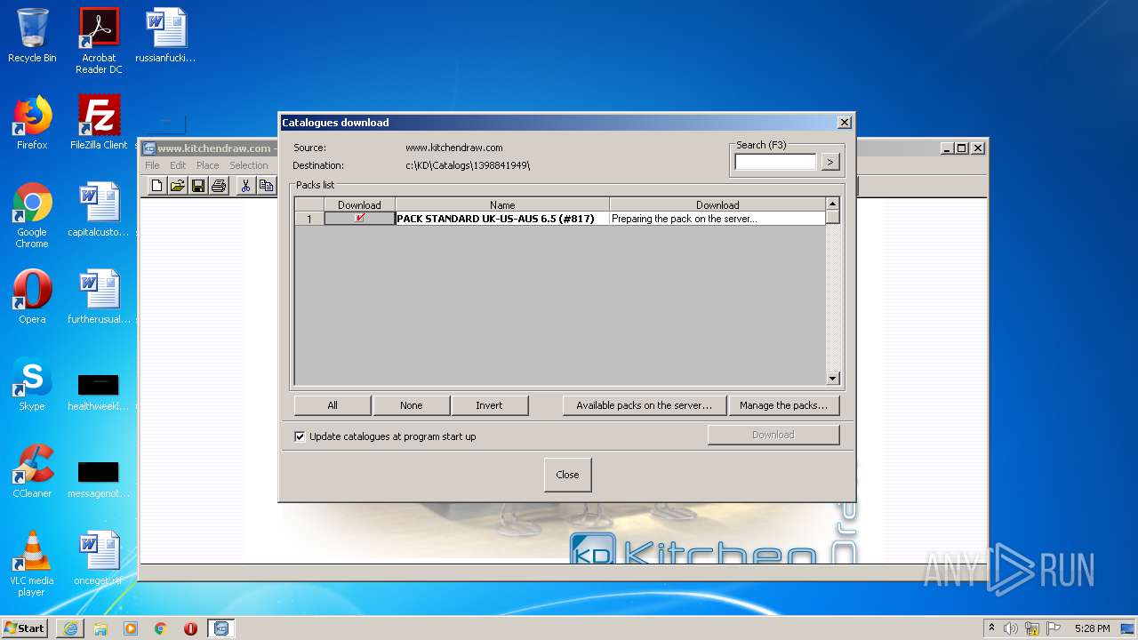Viewport: 1138px width, 640px height.
Task: Open Recycle Bin desktop icon
Action: [32, 36]
